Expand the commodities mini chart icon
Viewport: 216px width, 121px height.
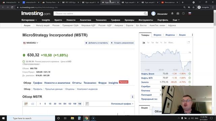click(x=188, y=42)
